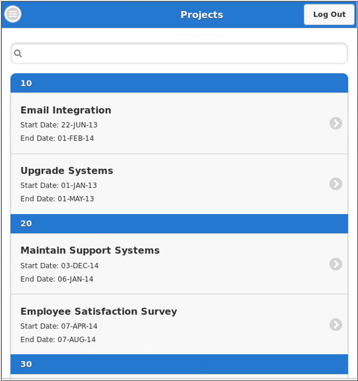Click the group 10 header bar
Screen dimensions: 358x381
179,83
